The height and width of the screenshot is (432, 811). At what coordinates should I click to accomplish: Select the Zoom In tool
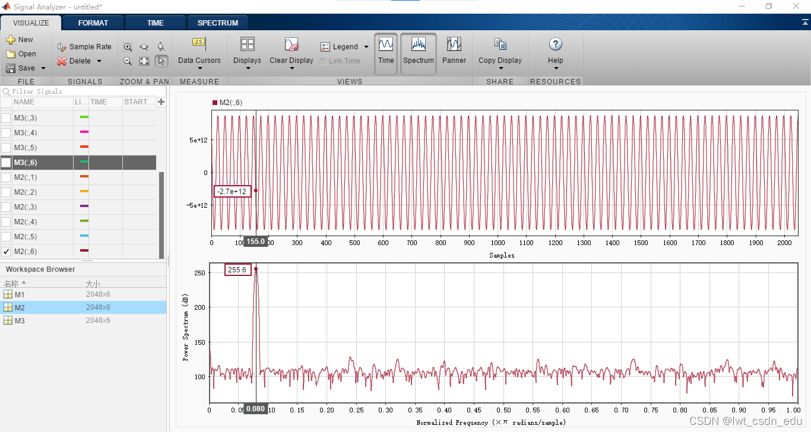coord(128,47)
